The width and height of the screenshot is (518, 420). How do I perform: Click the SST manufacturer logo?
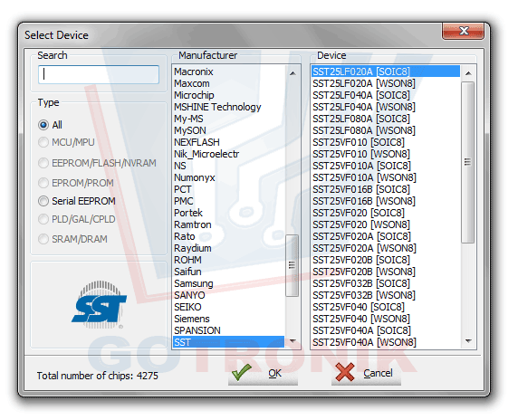coord(99,304)
